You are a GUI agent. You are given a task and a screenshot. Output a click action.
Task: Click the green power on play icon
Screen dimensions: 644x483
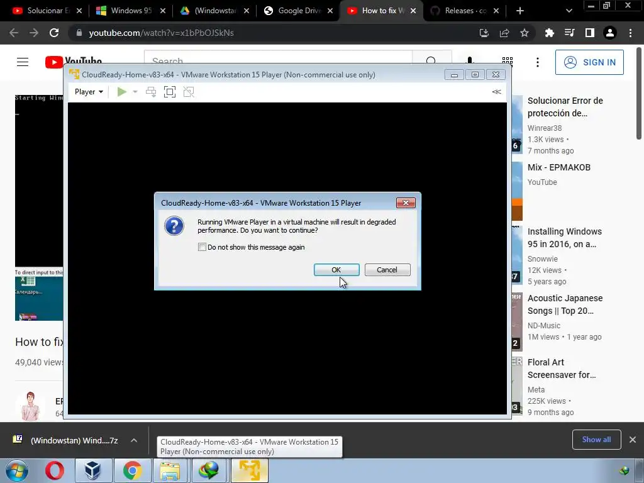[121, 92]
